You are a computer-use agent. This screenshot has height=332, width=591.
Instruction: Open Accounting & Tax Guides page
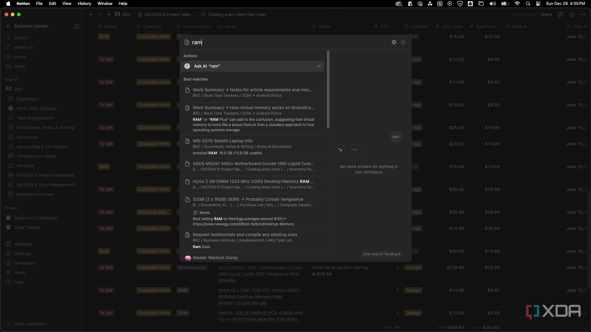click(42, 147)
